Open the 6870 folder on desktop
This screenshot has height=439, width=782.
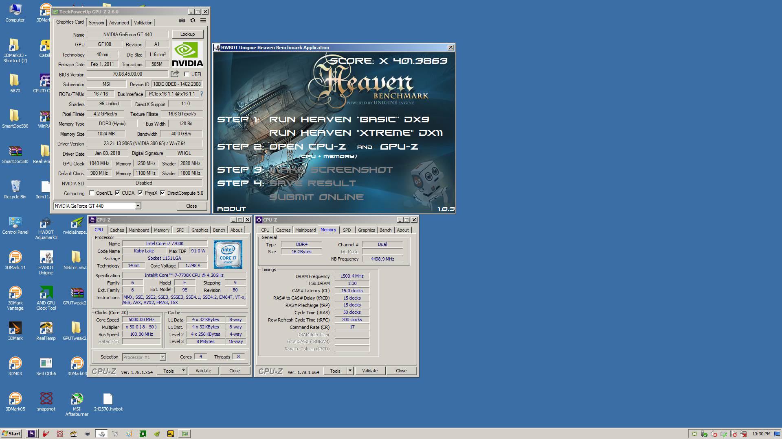[15, 83]
